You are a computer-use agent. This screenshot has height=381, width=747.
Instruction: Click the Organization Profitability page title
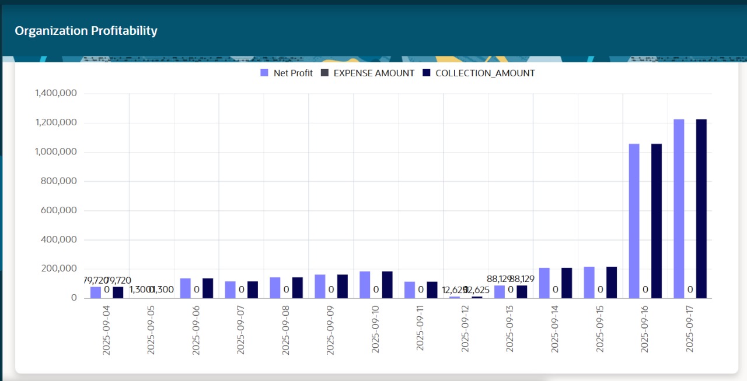pyautogui.click(x=86, y=31)
